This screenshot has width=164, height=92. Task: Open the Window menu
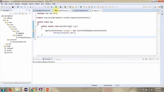coord(48,4)
